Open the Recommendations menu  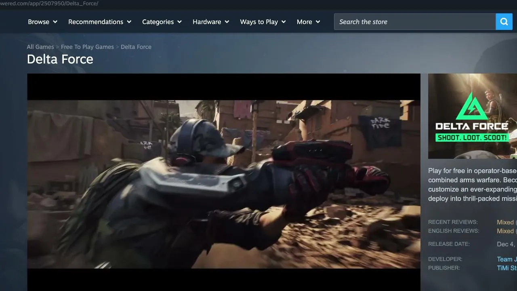(100, 22)
